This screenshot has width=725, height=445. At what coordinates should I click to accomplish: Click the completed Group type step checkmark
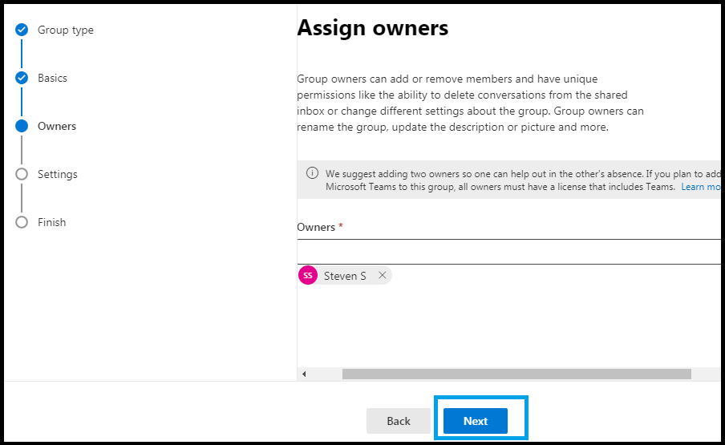click(22, 30)
